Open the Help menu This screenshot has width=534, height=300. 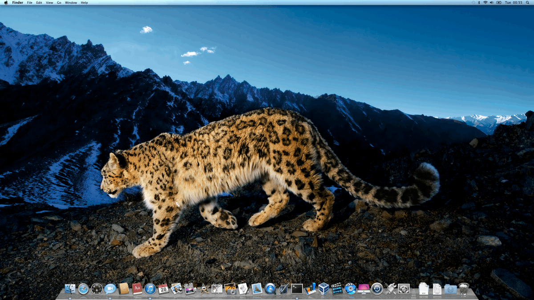(x=84, y=3)
